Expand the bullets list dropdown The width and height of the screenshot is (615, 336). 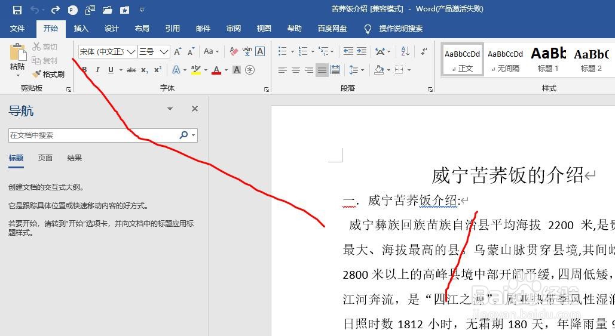pyautogui.click(x=292, y=51)
